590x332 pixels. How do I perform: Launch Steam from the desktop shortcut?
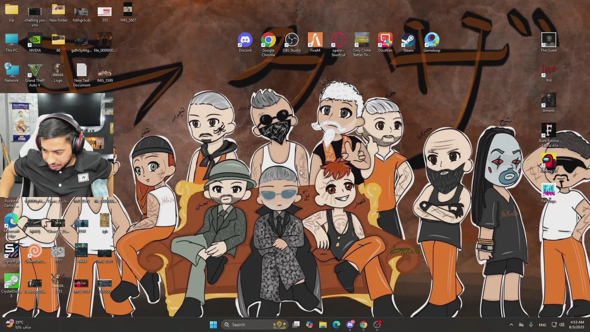coord(408,42)
